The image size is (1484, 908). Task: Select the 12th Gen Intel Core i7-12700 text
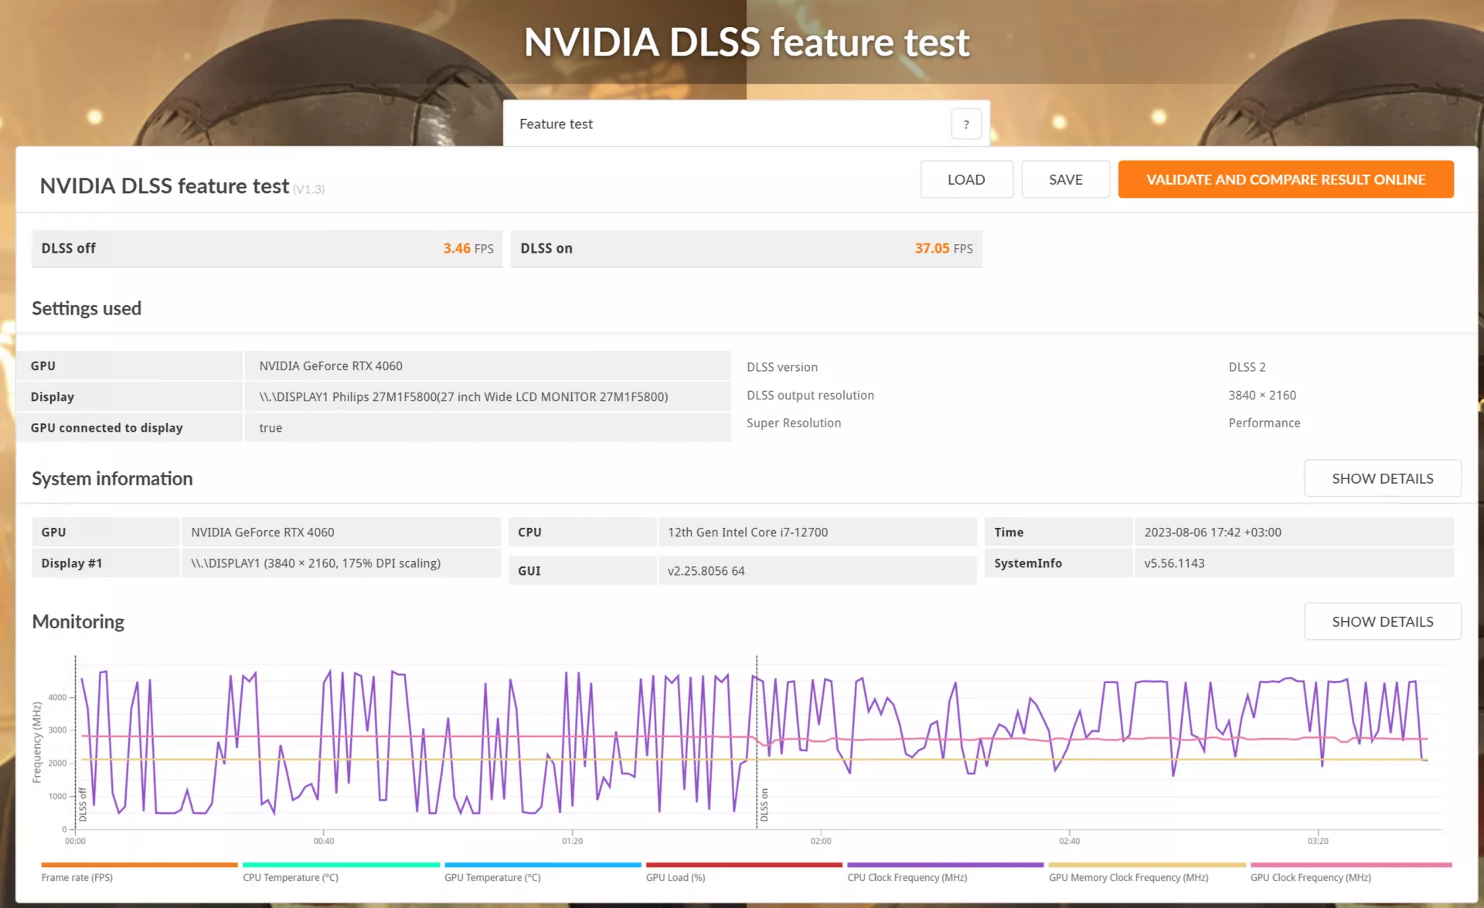[747, 532]
